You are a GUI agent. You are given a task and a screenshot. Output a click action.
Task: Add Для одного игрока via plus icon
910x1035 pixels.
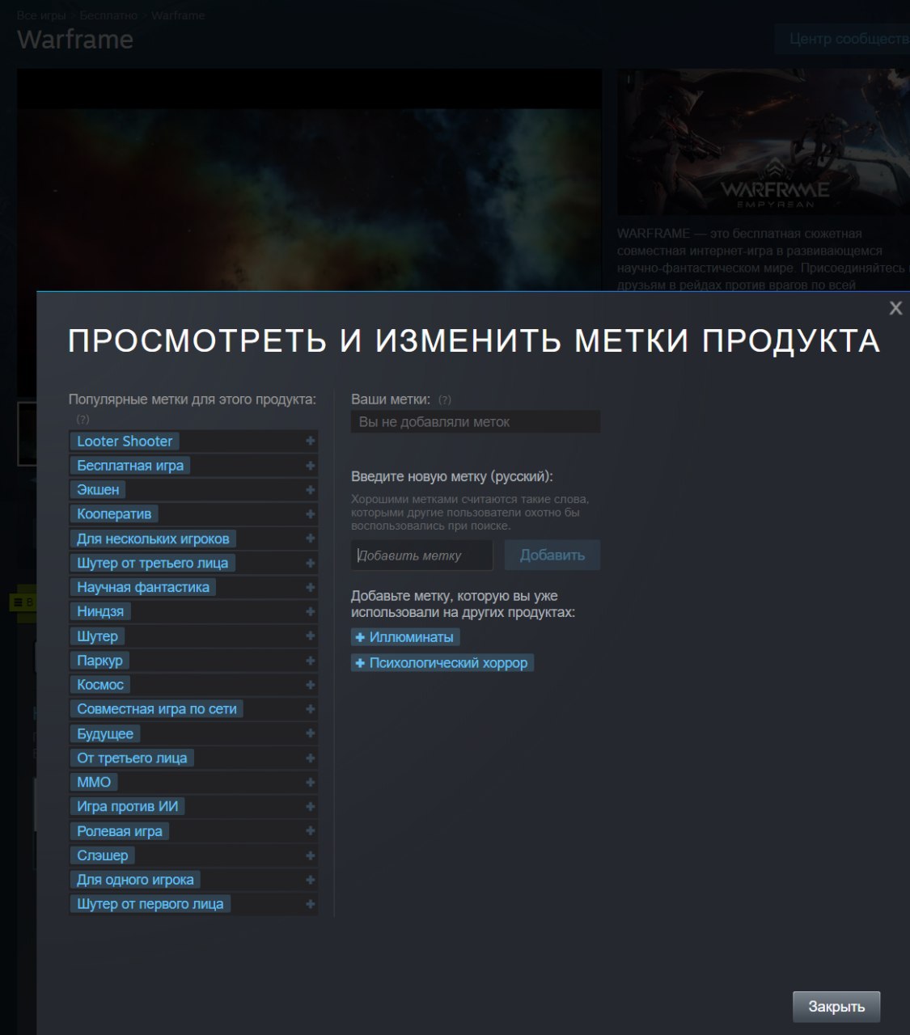(x=310, y=880)
